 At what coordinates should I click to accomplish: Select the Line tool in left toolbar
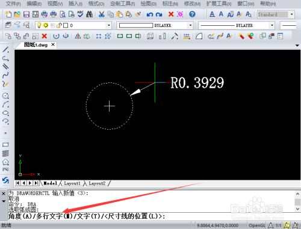click(5, 49)
